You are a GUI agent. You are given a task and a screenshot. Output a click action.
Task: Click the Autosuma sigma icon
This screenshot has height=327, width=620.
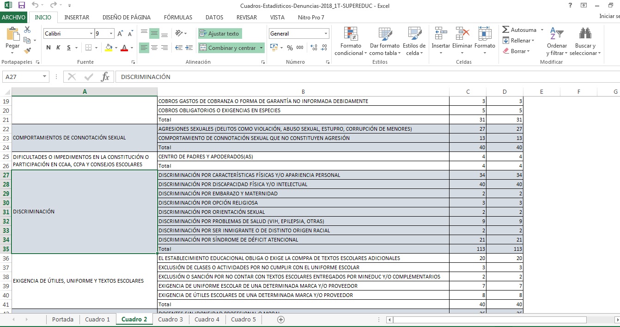506,30
